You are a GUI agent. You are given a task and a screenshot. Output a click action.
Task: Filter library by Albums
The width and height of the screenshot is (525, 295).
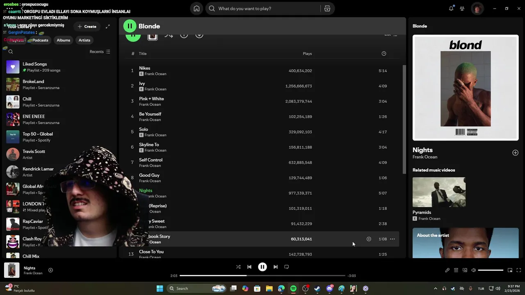[64, 40]
